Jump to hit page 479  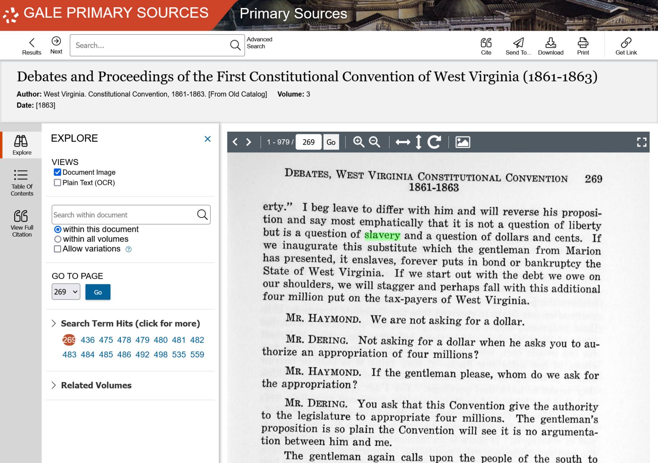142,340
